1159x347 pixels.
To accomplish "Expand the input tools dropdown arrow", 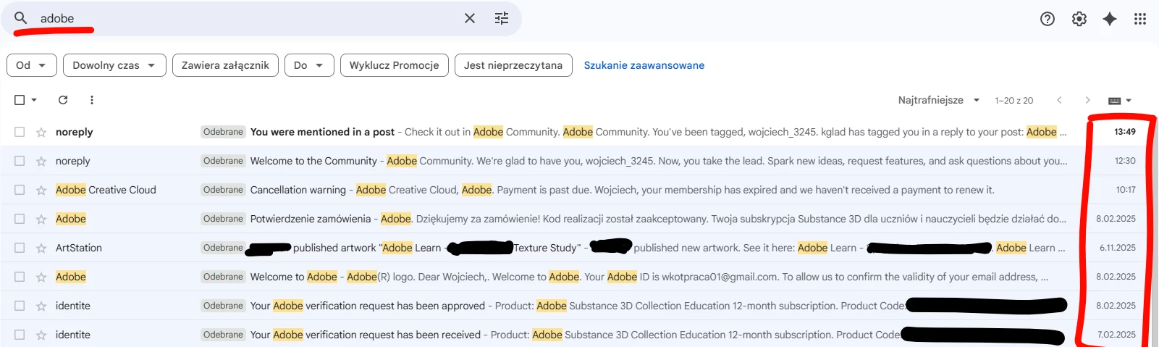I will (x=1129, y=101).
